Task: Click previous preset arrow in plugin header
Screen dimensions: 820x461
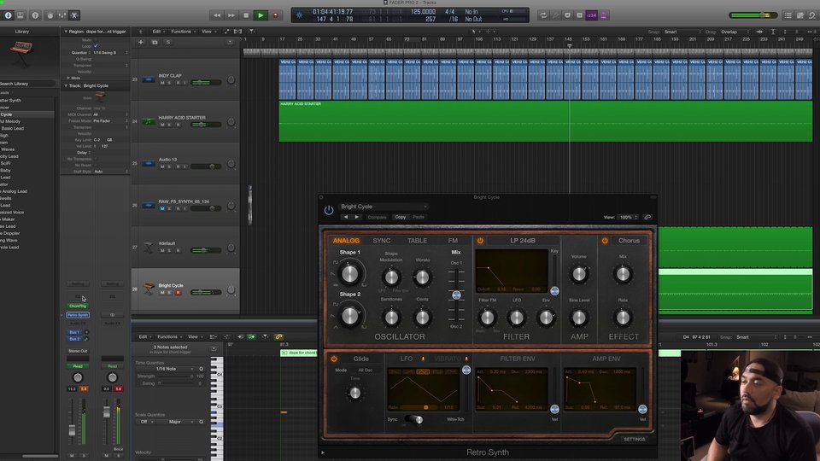Action: click(345, 217)
